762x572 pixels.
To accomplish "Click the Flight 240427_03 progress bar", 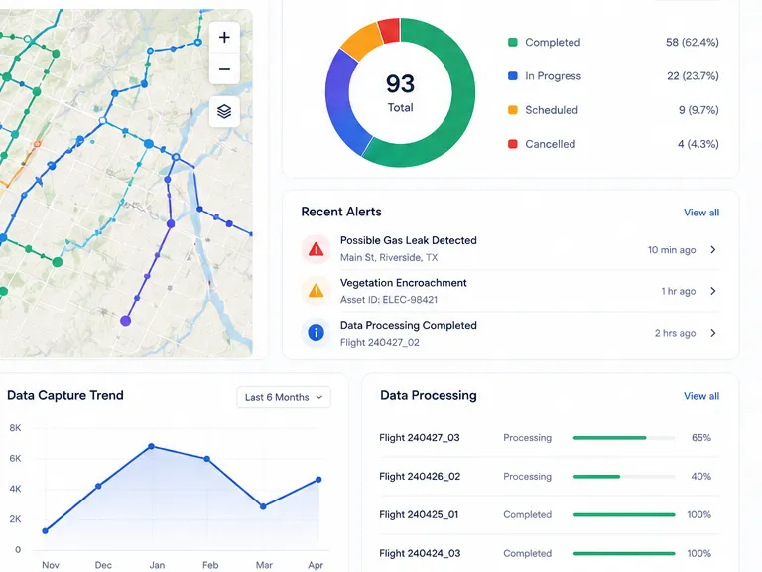I will pos(624,438).
